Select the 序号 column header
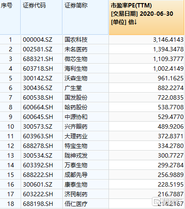The width and height of the screenshot is (185, 209). pyautogui.click(x=10, y=17)
